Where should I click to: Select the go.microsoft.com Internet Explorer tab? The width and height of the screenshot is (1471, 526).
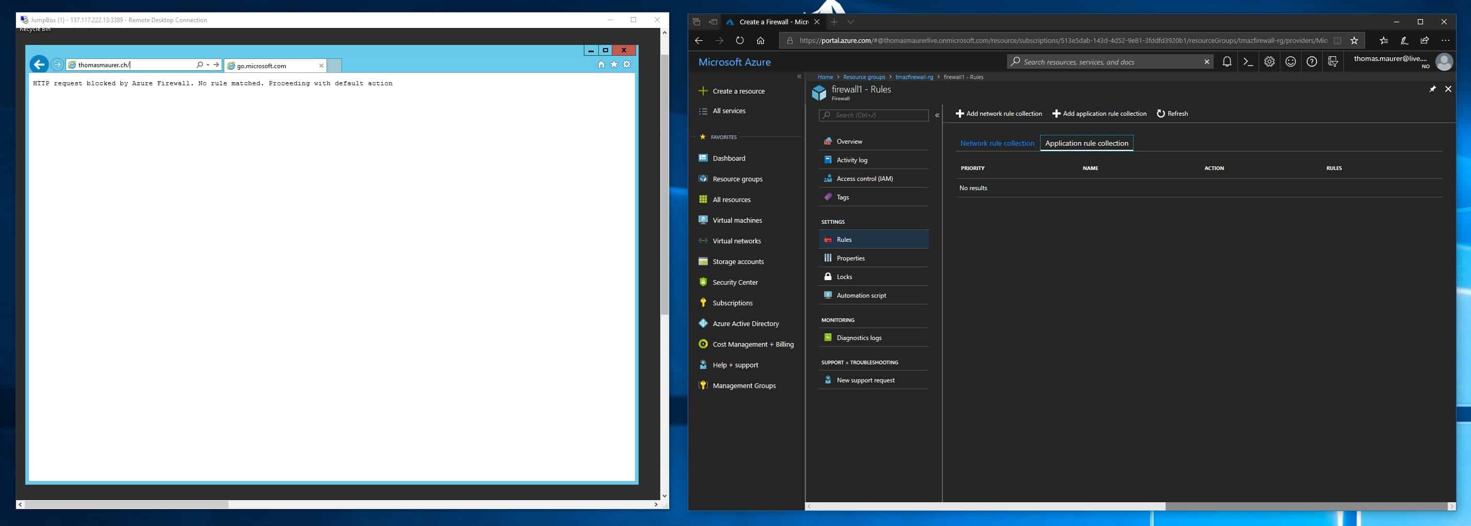point(275,66)
